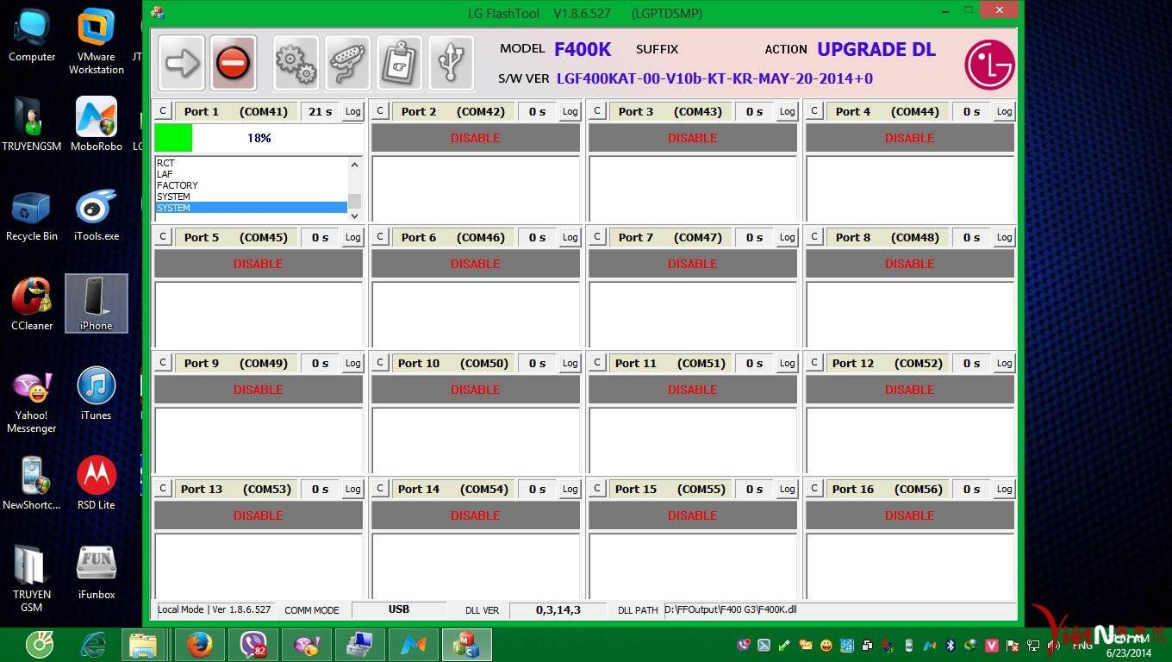Click the start arrow button in FlashTool toolbar
The image size is (1172, 662).
pyautogui.click(x=182, y=63)
